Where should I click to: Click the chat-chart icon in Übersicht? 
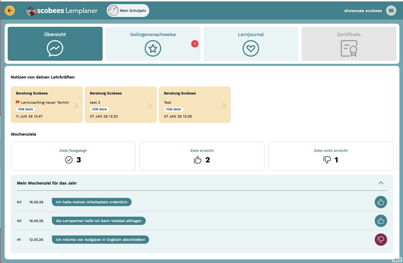click(55, 48)
